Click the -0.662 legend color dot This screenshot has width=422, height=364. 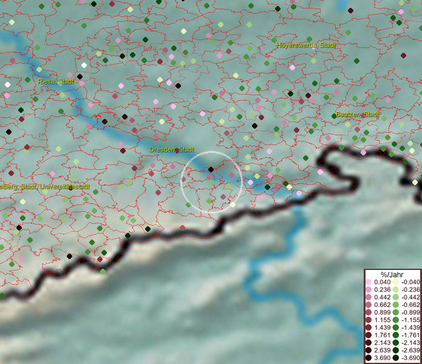395,305
